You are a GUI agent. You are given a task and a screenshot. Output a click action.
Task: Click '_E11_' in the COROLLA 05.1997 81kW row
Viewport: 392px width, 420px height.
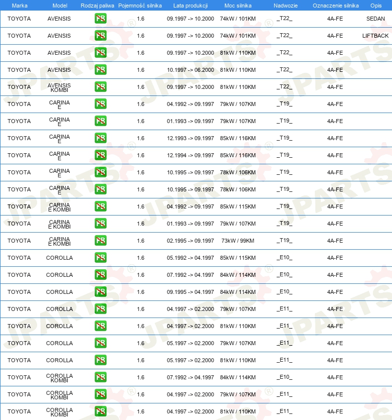[x=284, y=360]
